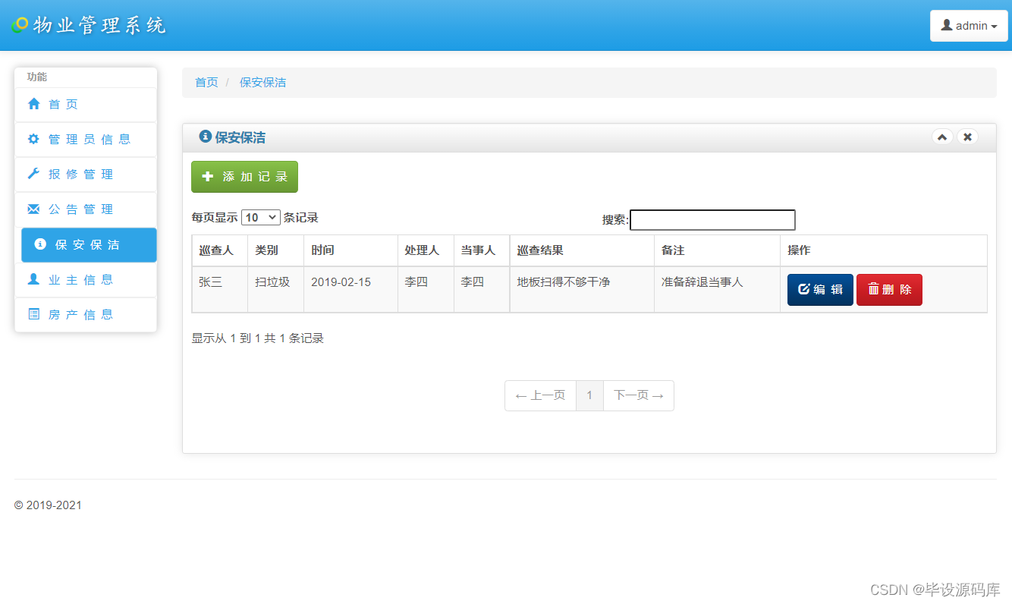Open 报修管理 menu item
1012x604 pixels.
(86, 174)
